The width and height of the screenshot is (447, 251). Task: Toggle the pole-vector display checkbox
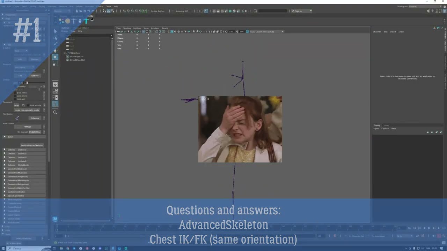[x=15, y=93]
